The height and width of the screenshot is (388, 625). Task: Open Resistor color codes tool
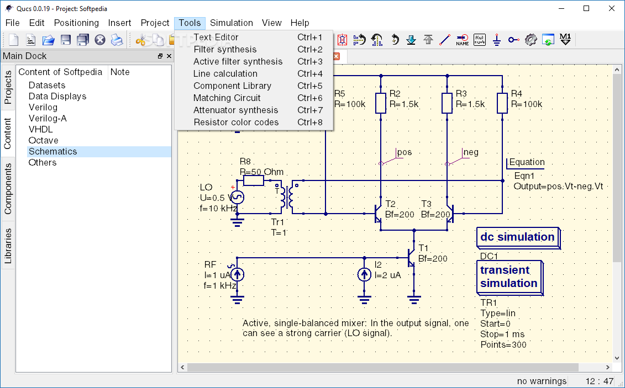[254, 122]
